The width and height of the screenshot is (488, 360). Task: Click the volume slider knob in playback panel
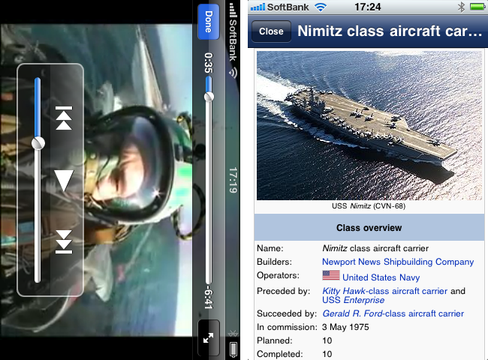click(38, 143)
